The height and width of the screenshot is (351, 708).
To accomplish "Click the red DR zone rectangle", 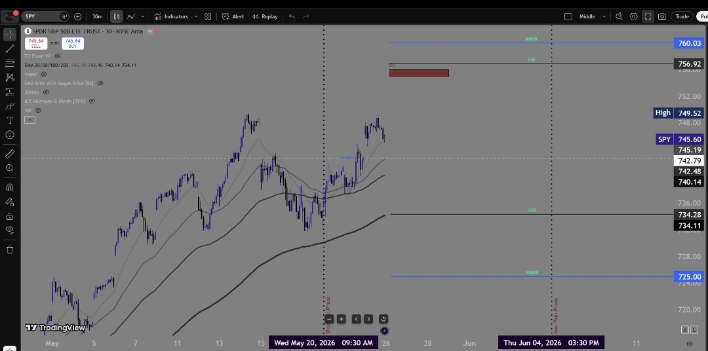I will point(419,73).
